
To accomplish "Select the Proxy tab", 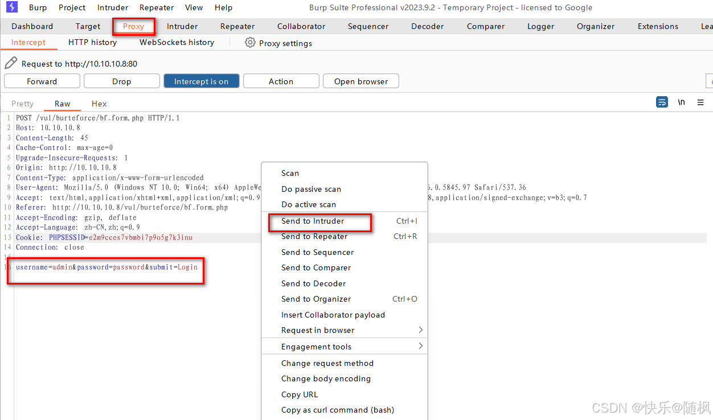I will pos(134,26).
